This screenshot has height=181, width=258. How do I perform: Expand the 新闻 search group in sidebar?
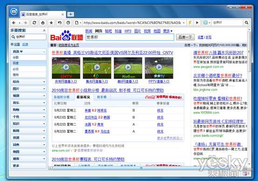click(x=28, y=131)
